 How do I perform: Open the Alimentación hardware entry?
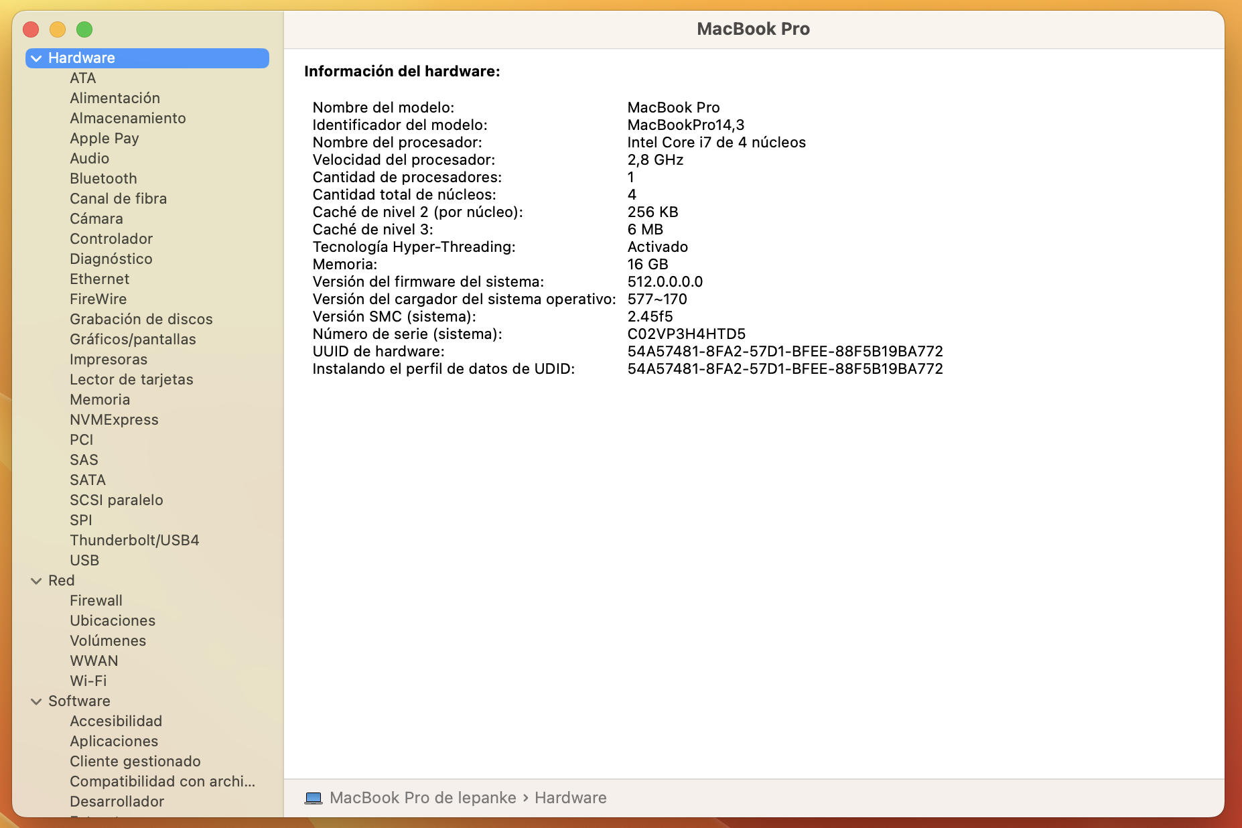coord(115,98)
